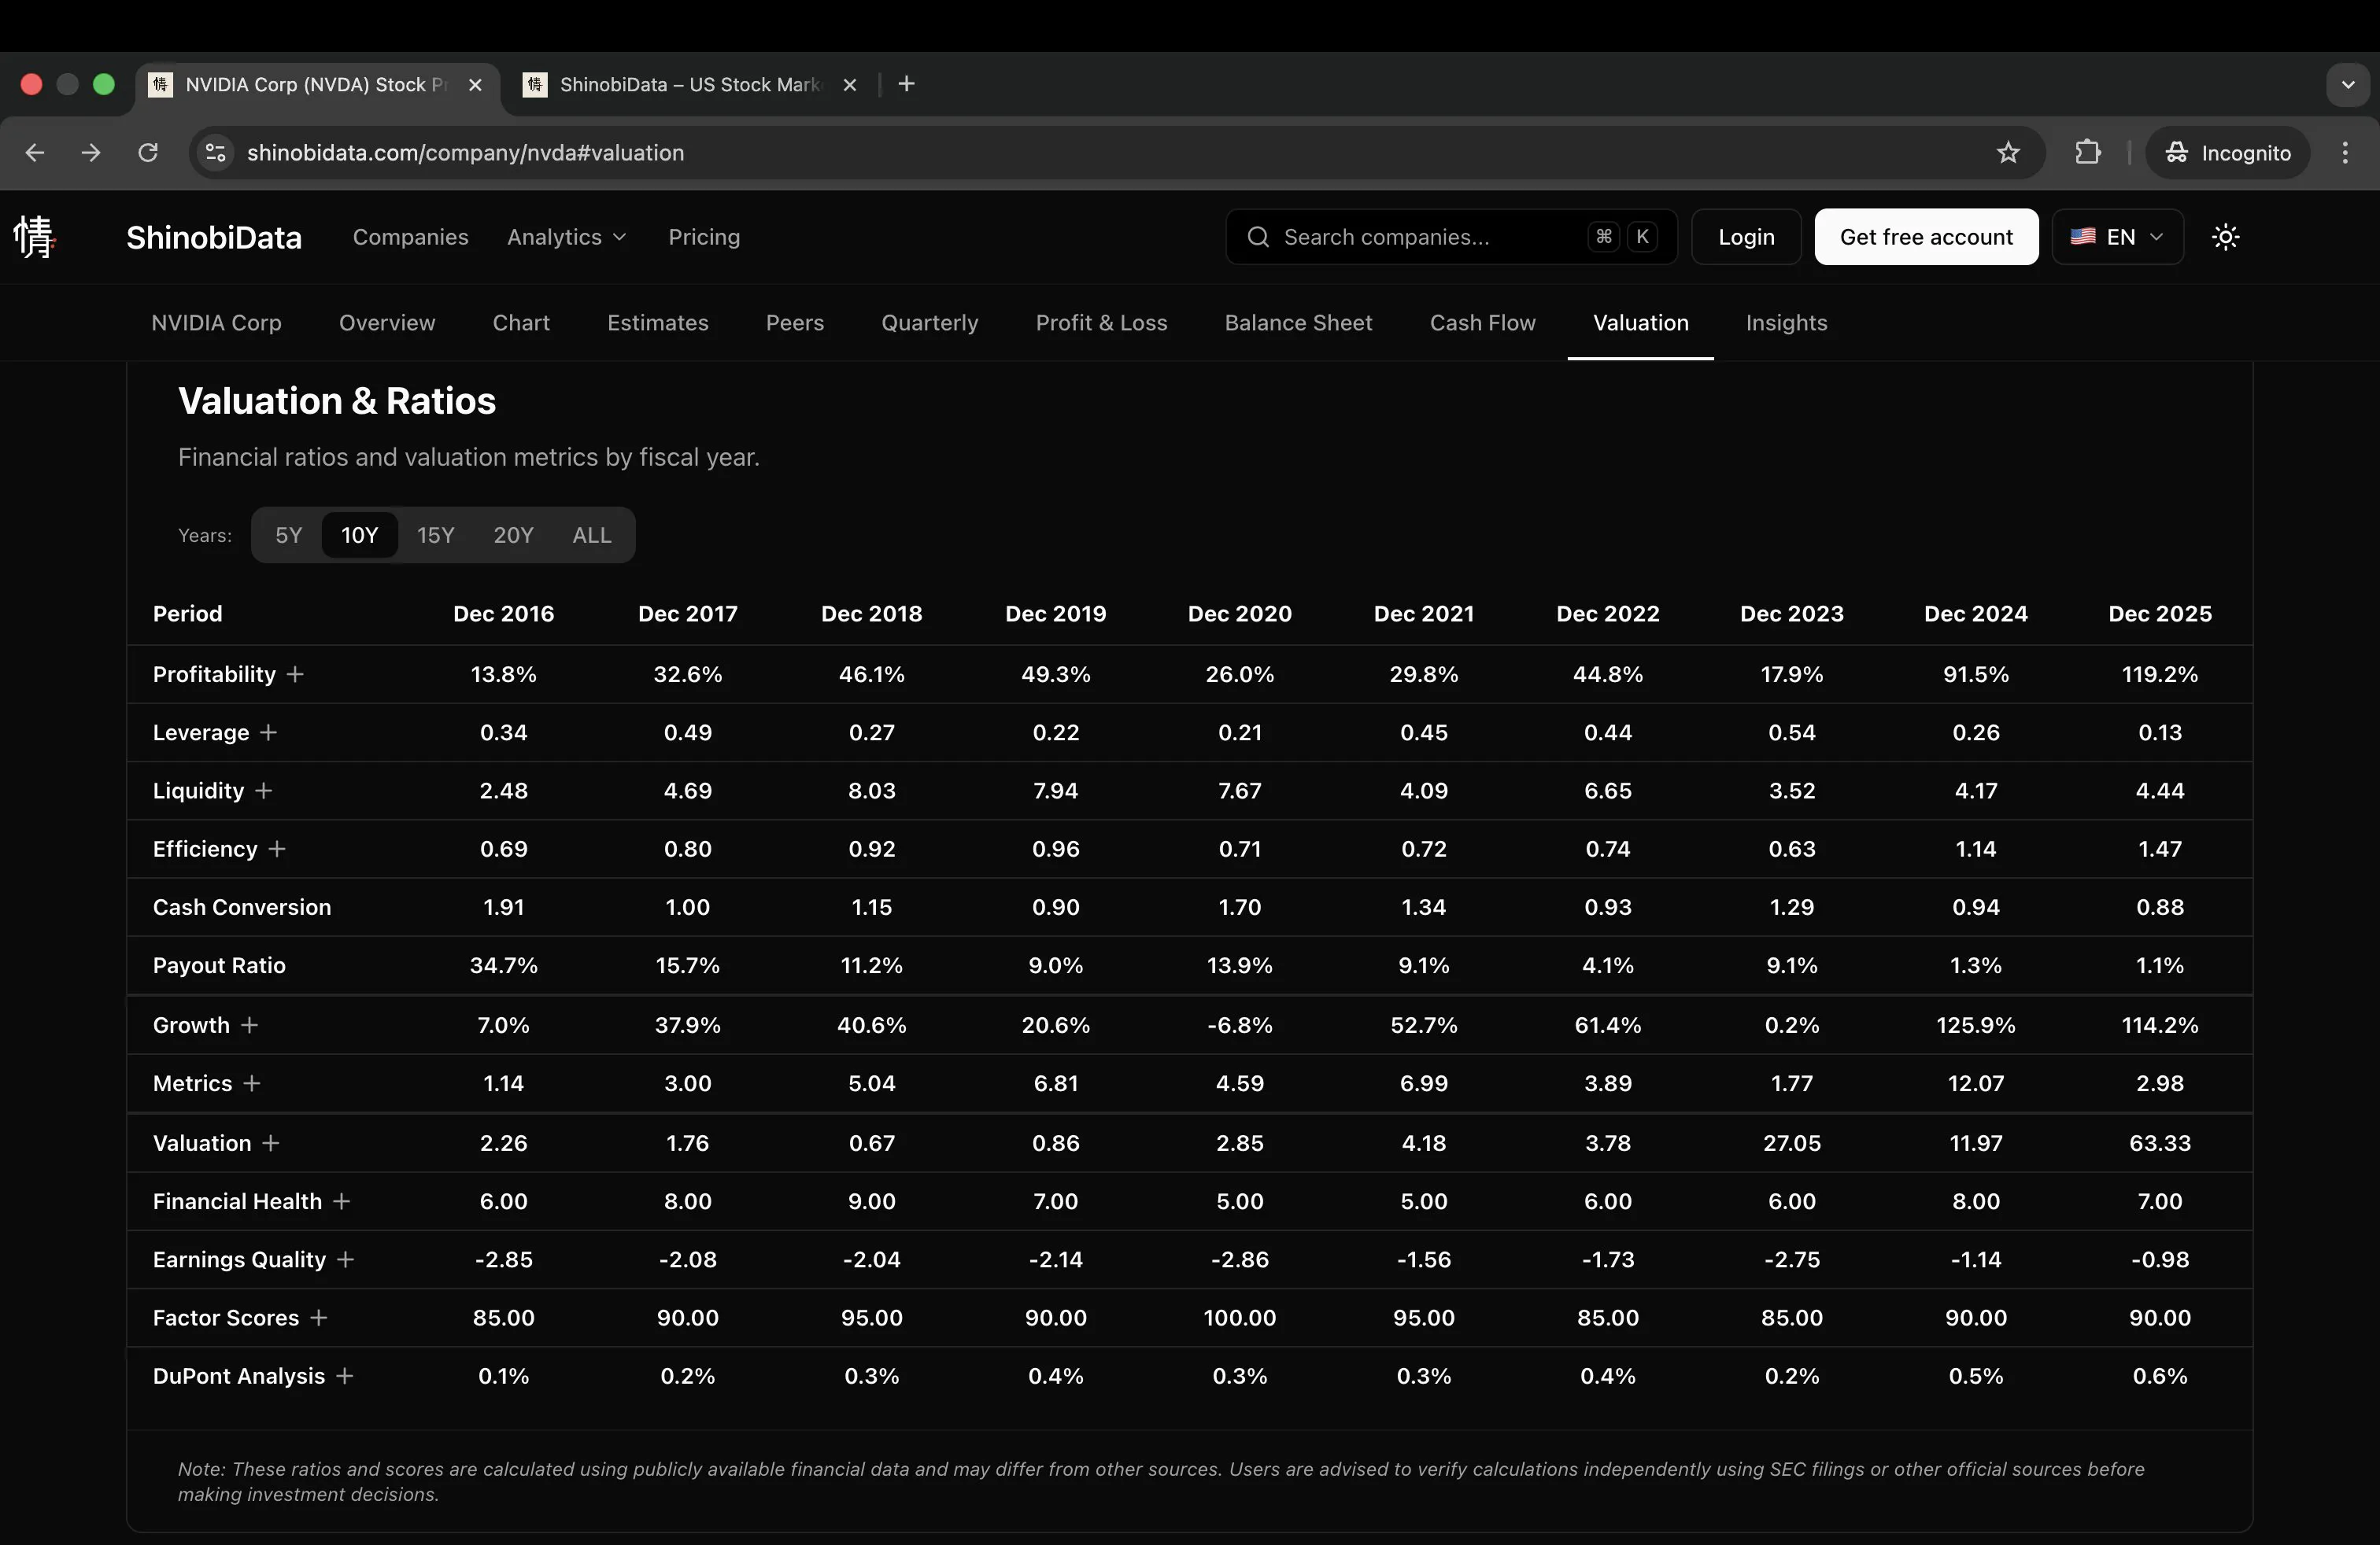Toggle the light/dark theme sun icon
Screen dimensions: 2380x1545
(x=2225, y=237)
